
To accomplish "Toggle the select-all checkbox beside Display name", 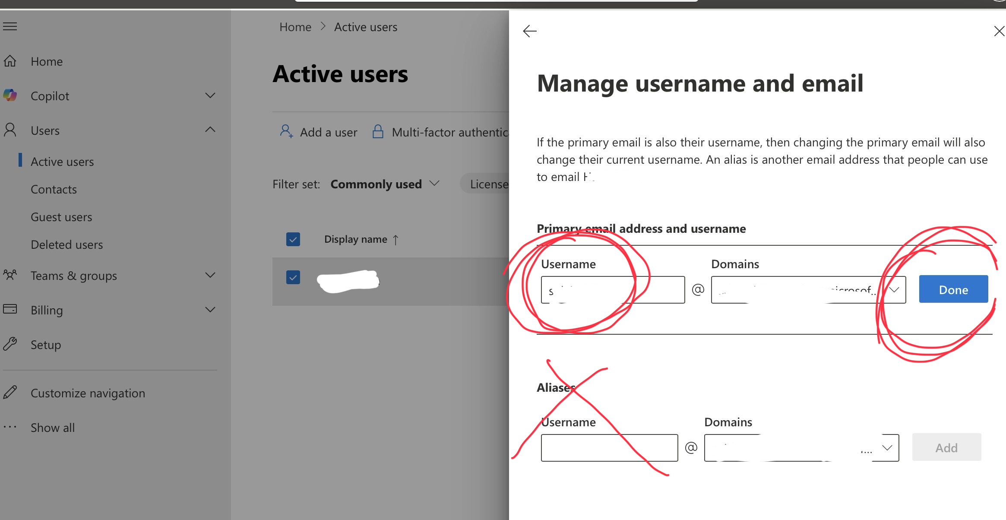I will [293, 239].
